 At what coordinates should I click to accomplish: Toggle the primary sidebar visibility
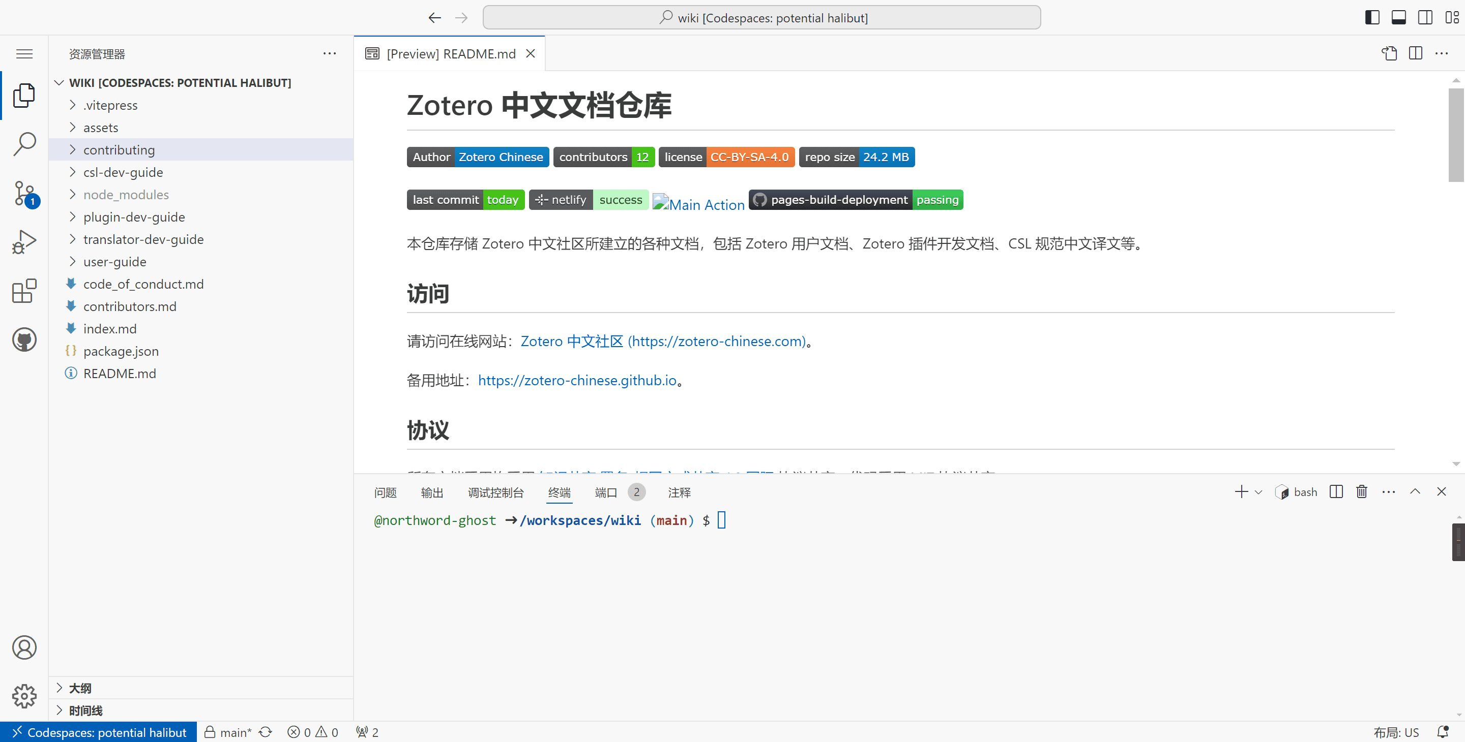point(1372,17)
